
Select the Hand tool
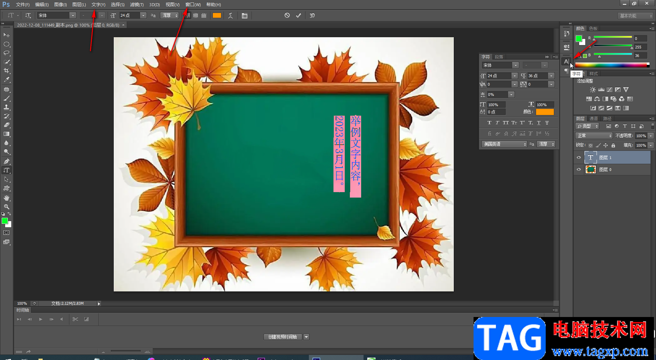point(6,198)
